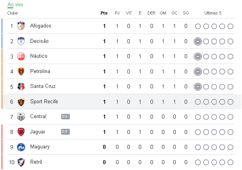Image resolution: width=242 pixels, height=170 pixels.
Task: Click Santa Cruz's draw result indicator
Action: pyautogui.click(x=198, y=87)
